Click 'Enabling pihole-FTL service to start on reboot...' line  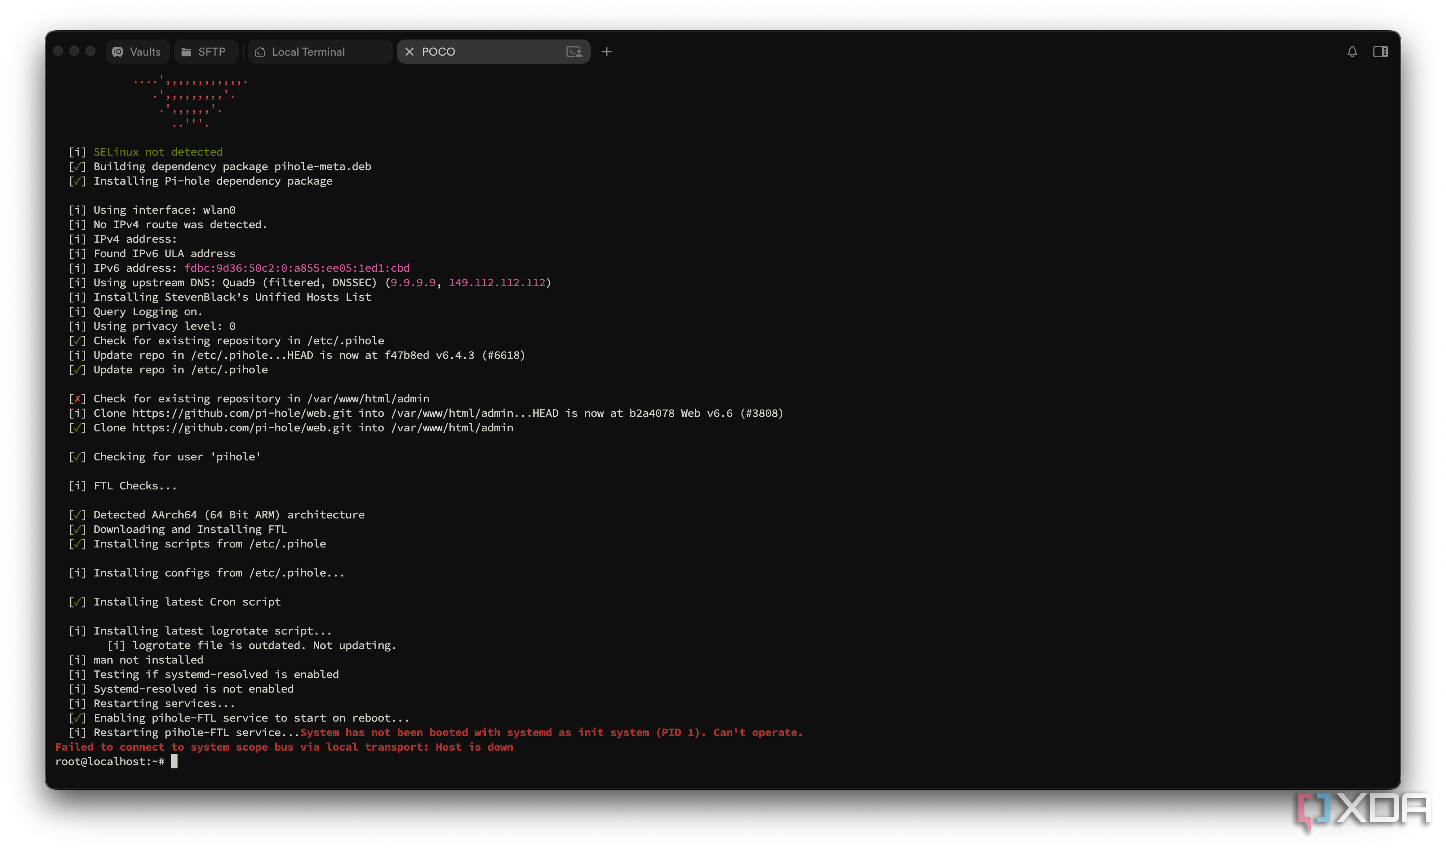pyautogui.click(x=239, y=718)
